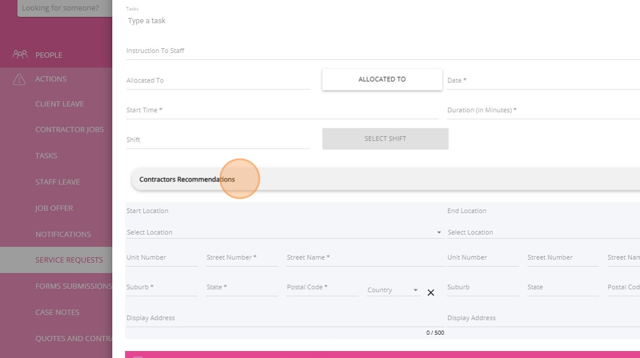
Task: Clear start address using the X icon
Action: pyautogui.click(x=431, y=292)
